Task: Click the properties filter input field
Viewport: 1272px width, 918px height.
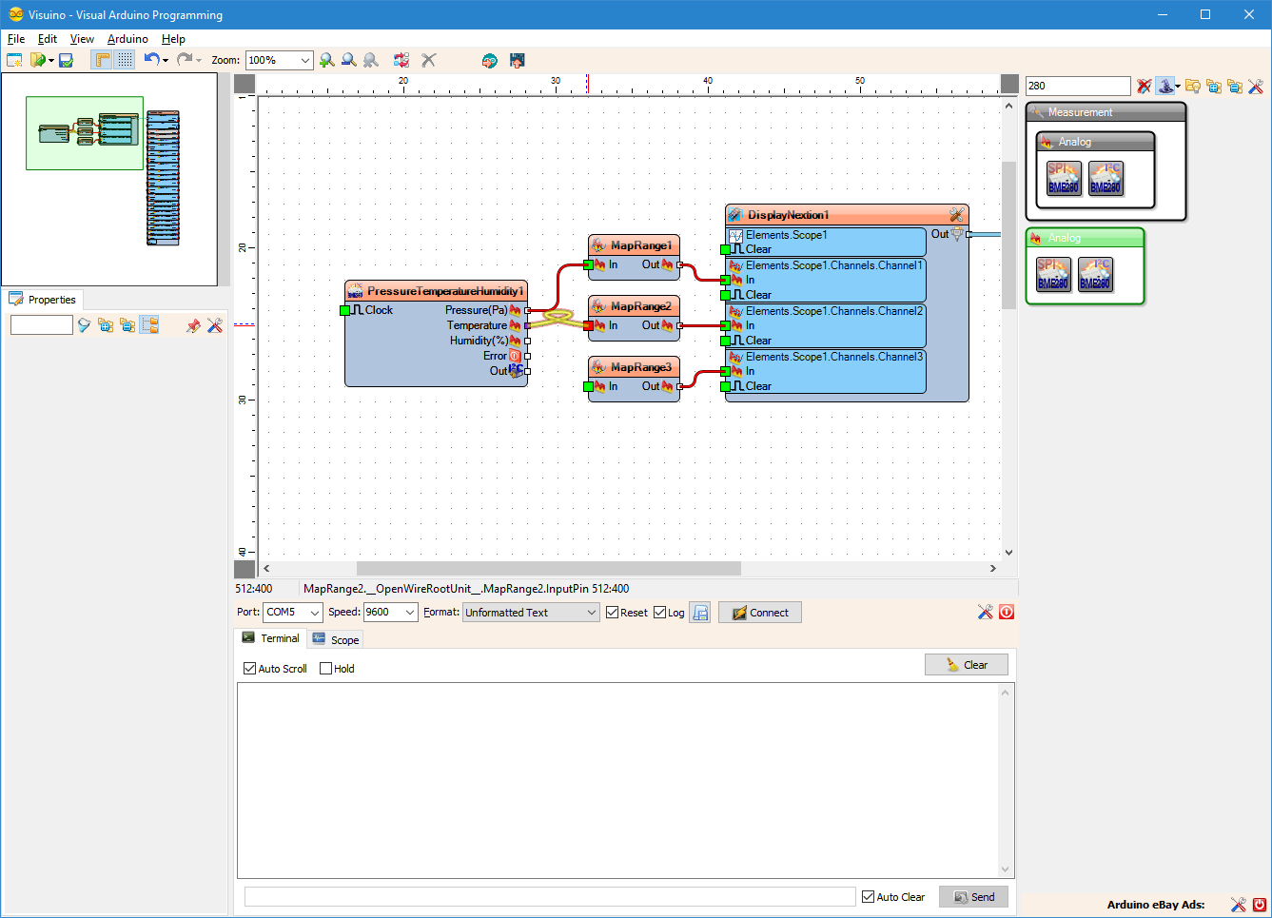Action: point(41,325)
